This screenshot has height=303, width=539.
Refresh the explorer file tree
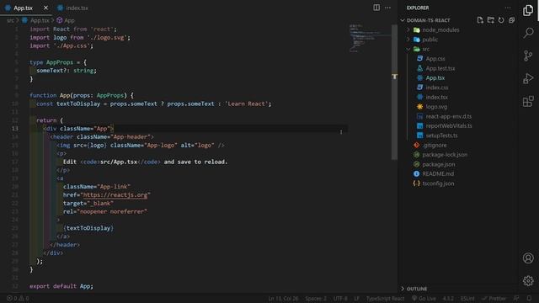pyautogui.click(x=501, y=20)
